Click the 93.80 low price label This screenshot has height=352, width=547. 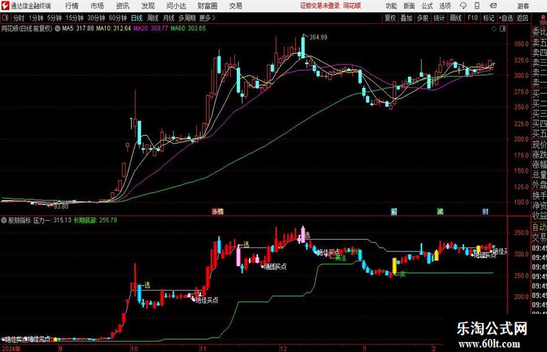click(x=61, y=206)
